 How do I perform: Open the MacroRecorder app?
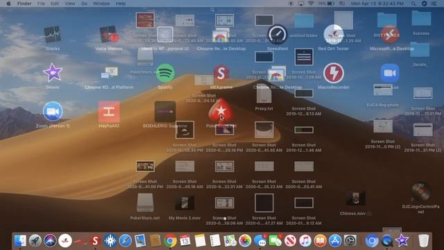[x=334, y=73]
